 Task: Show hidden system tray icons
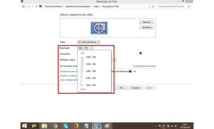click(x=156, y=126)
